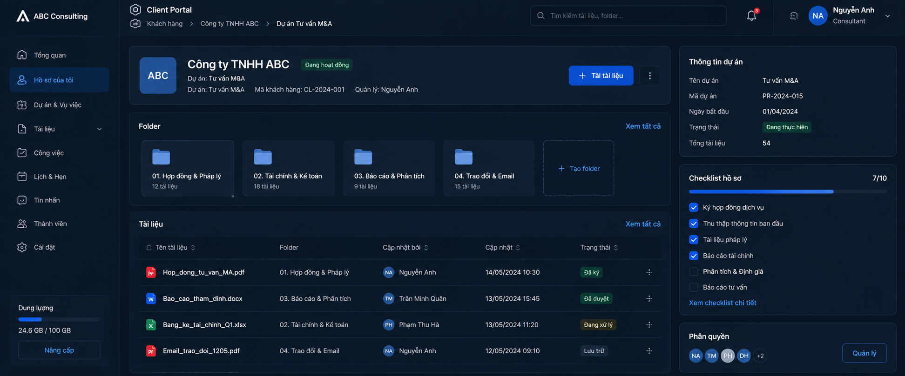Viewport: 905px width, 376px height.
Task: Go to Tổng quan in sidebar
Action: point(59,55)
